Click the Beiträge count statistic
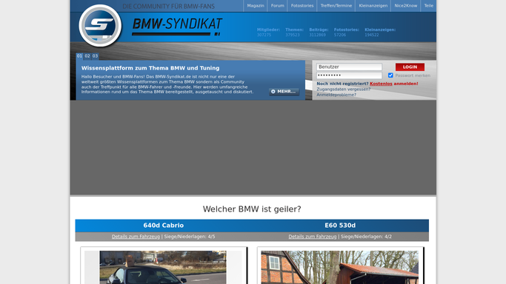The image size is (506, 284). (319, 33)
